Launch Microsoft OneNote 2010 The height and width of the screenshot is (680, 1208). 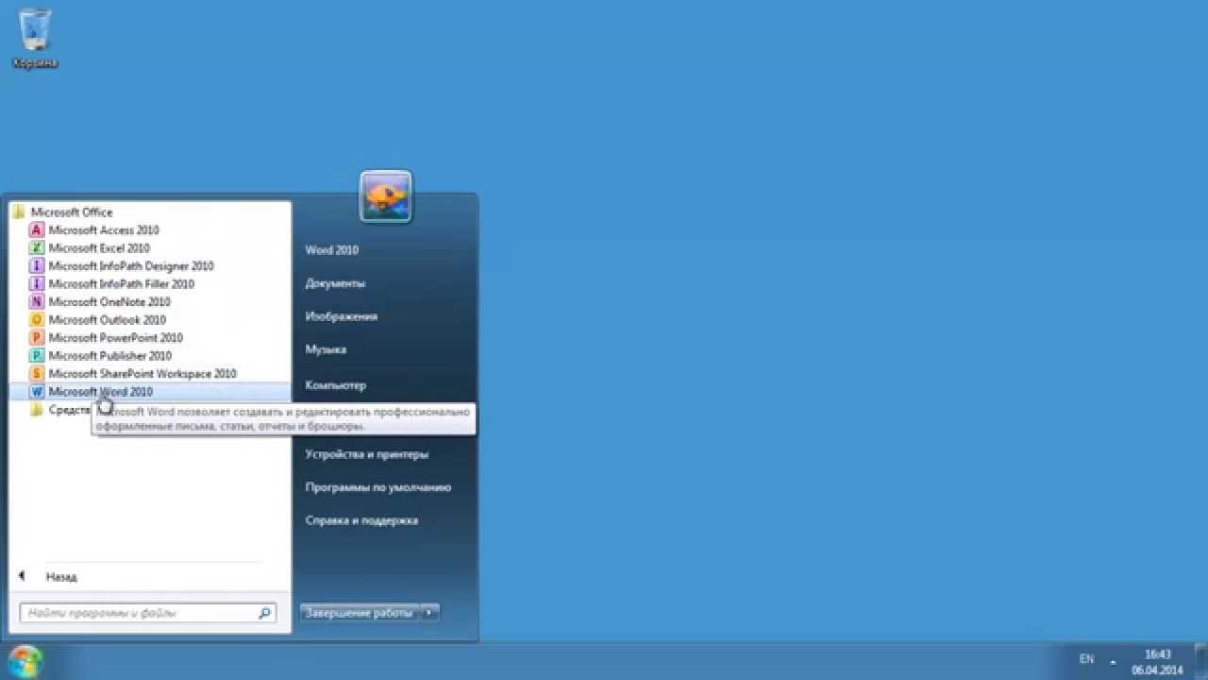(109, 301)
